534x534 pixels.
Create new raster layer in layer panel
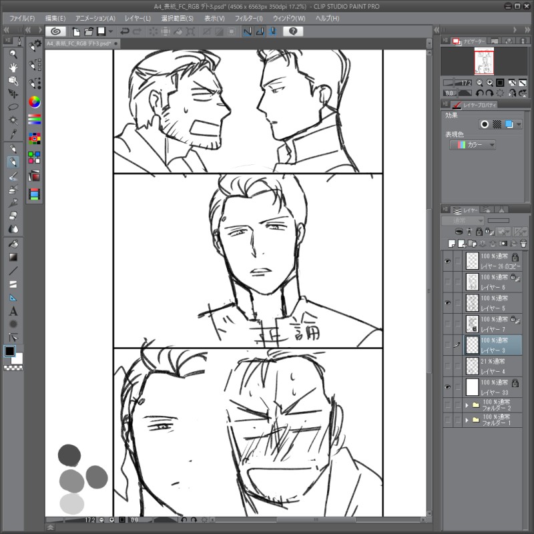[452, 243]
